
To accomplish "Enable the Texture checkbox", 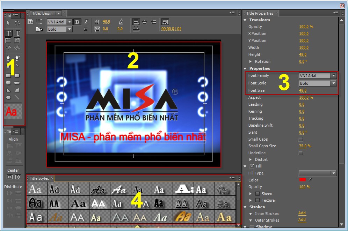I will tap(258, 200).
